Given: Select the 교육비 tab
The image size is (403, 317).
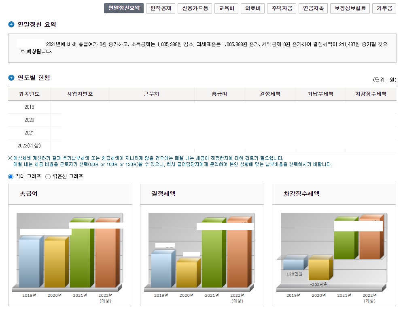Looking at the screenshot, I should [227, 8].
